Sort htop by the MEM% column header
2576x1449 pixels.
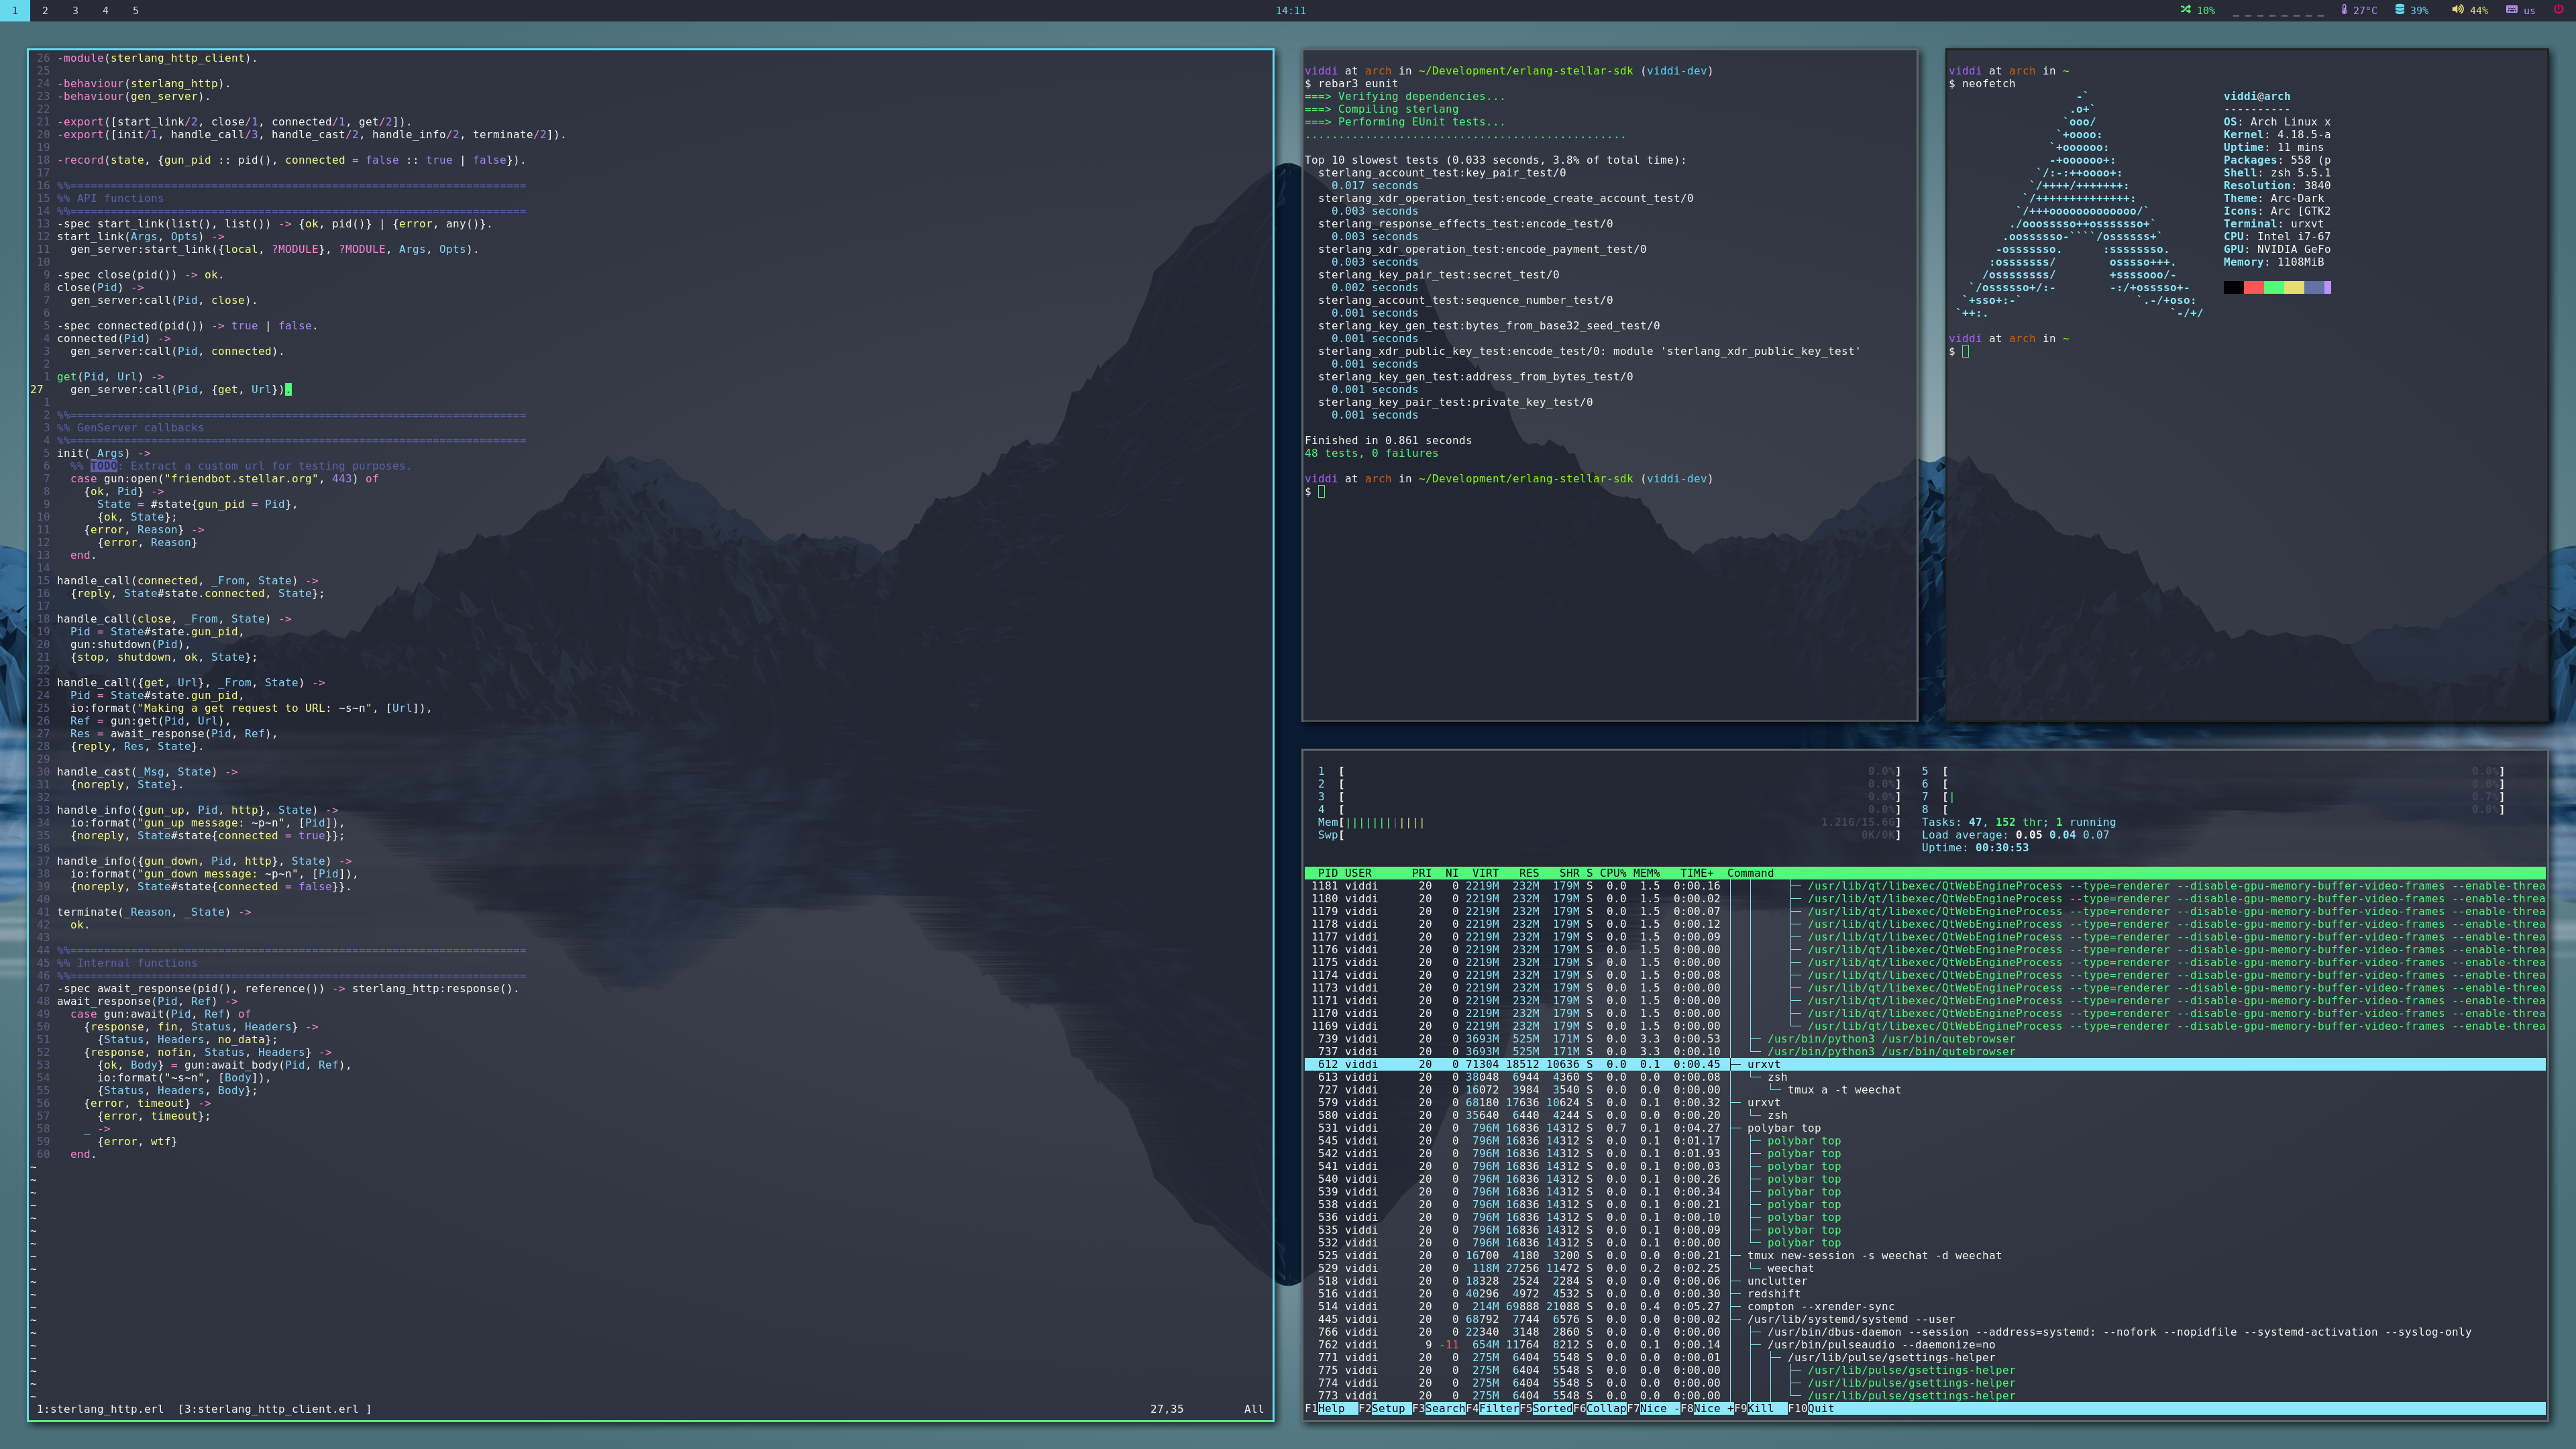pyautogui.click(x=1646, y=873)
